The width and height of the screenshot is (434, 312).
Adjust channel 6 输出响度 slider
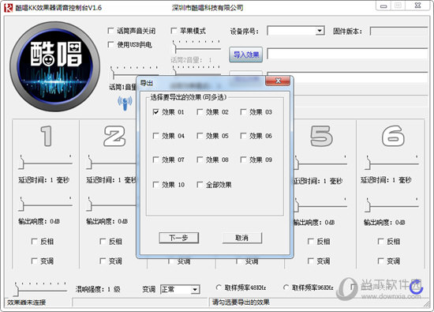[x=392, y=205]
